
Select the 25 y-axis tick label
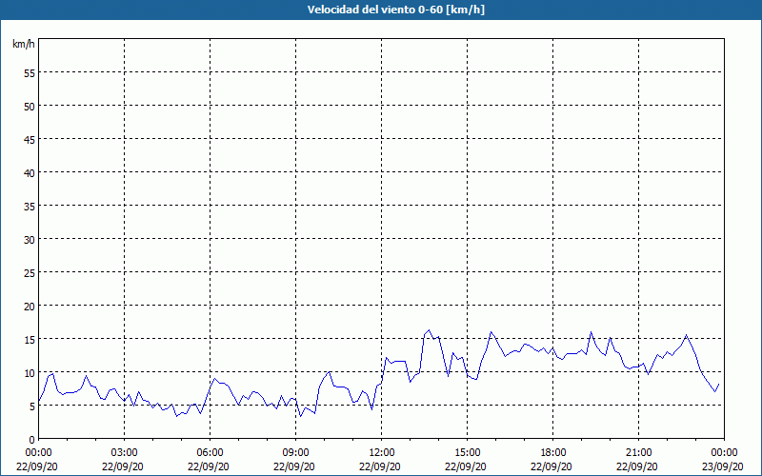tap(30, 273)
